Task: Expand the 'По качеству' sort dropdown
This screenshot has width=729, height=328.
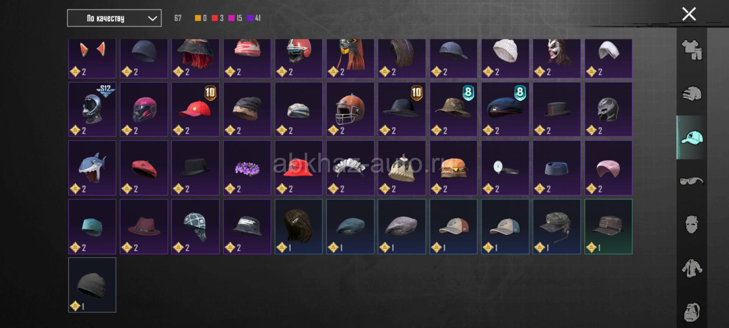Action: (x=114, y=18)
